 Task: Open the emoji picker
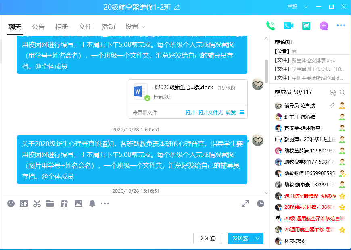[11, 204]
